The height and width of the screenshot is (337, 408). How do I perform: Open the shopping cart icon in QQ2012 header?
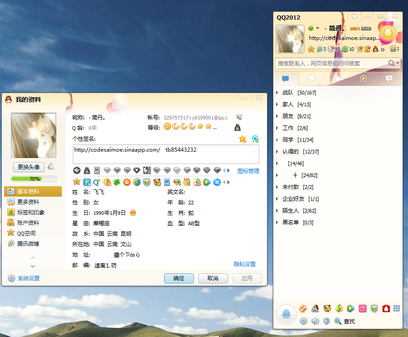click(360, 49)
